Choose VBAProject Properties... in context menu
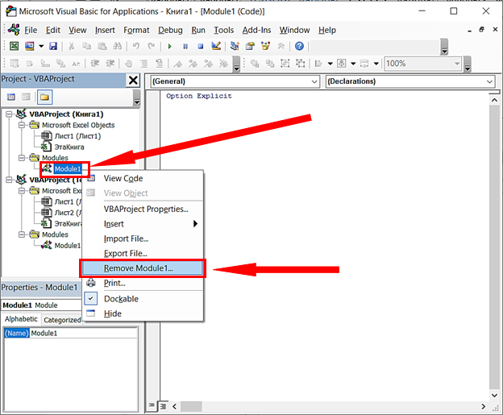The image size is (503, 415). point(143,209)
